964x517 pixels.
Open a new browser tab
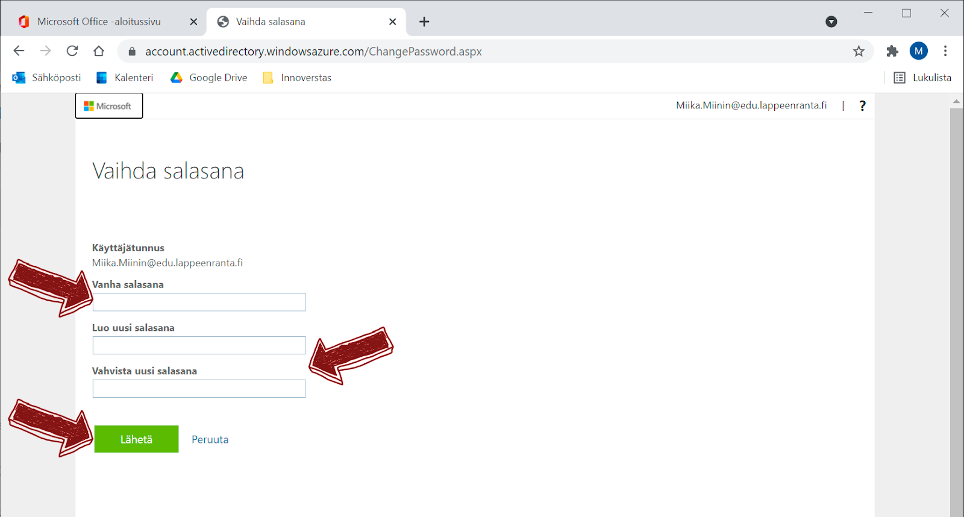(x=424, y=22)
